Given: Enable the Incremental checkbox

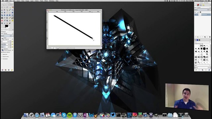Looking at the screenshot, I should [x=2, y=59].
